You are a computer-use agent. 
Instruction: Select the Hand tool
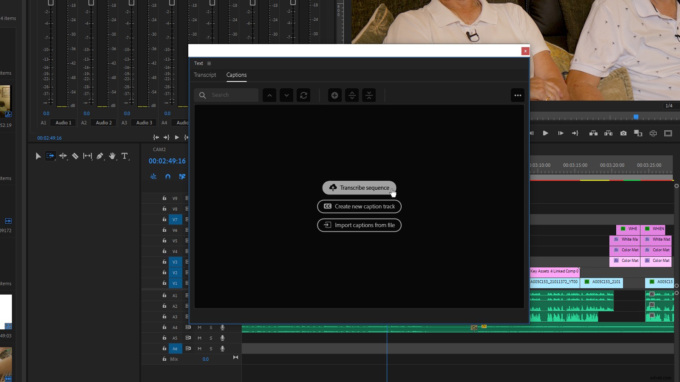point(112,156)
